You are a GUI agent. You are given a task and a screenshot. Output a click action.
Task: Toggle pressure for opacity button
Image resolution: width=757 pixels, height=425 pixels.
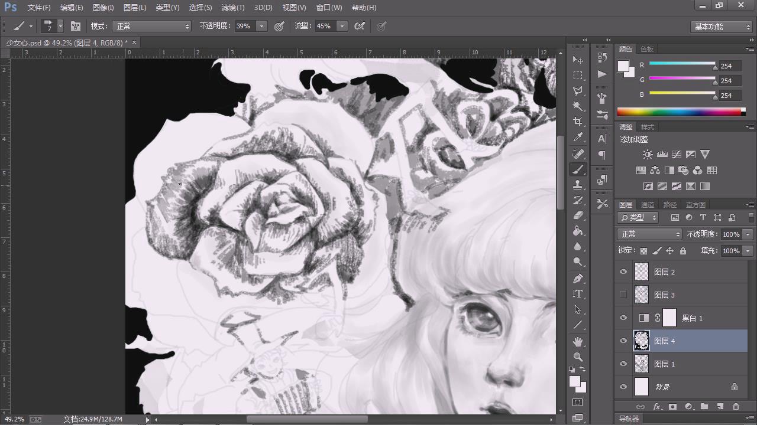click(279, 26)
